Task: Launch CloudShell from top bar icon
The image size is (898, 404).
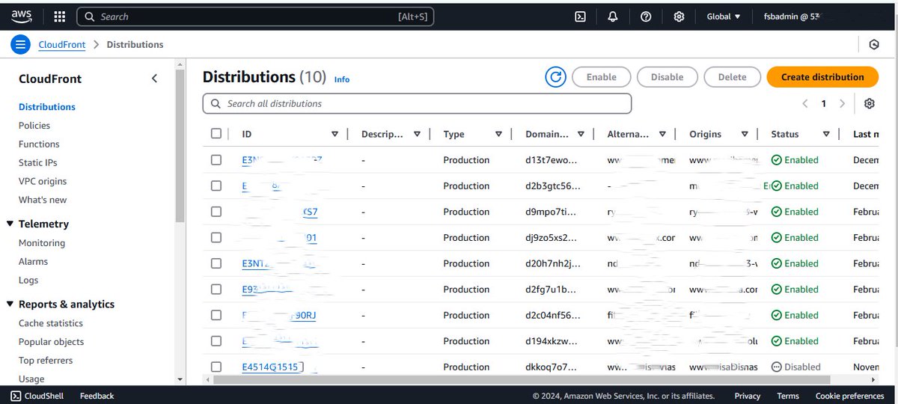Action: [580, 16]
